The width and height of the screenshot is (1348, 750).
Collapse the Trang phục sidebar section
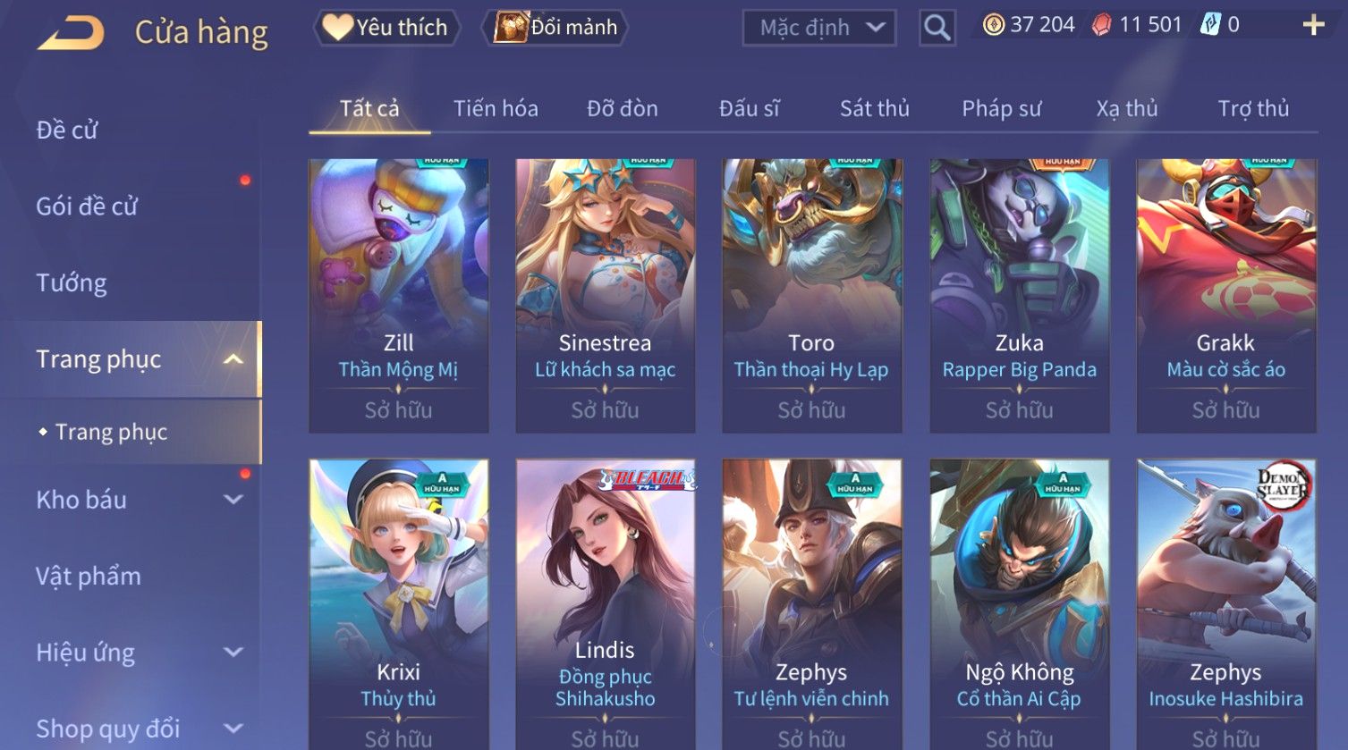pyautogui.click(x=233, y=359)
